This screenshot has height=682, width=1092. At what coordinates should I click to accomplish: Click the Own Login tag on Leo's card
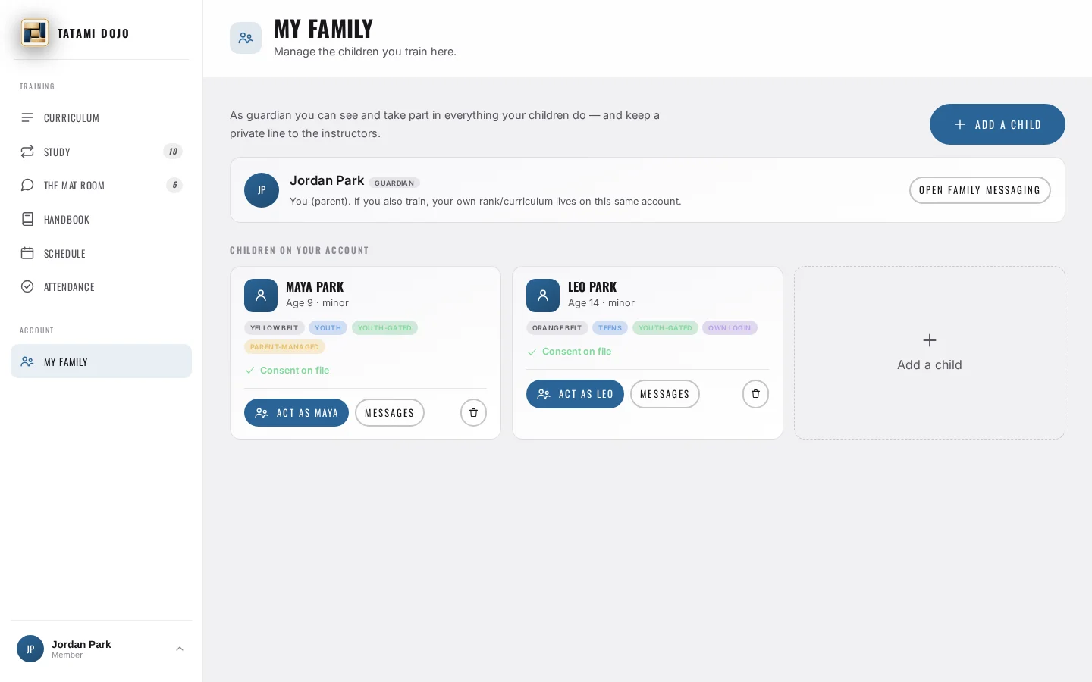[730, 328]
